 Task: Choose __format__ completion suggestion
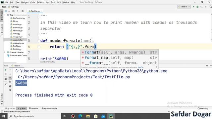pos(120,63)
